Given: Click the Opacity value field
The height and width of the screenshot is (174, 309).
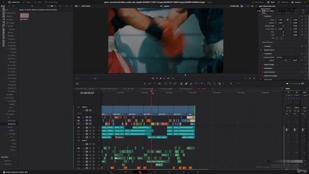Looking at the screenshot, I should 295,60.
